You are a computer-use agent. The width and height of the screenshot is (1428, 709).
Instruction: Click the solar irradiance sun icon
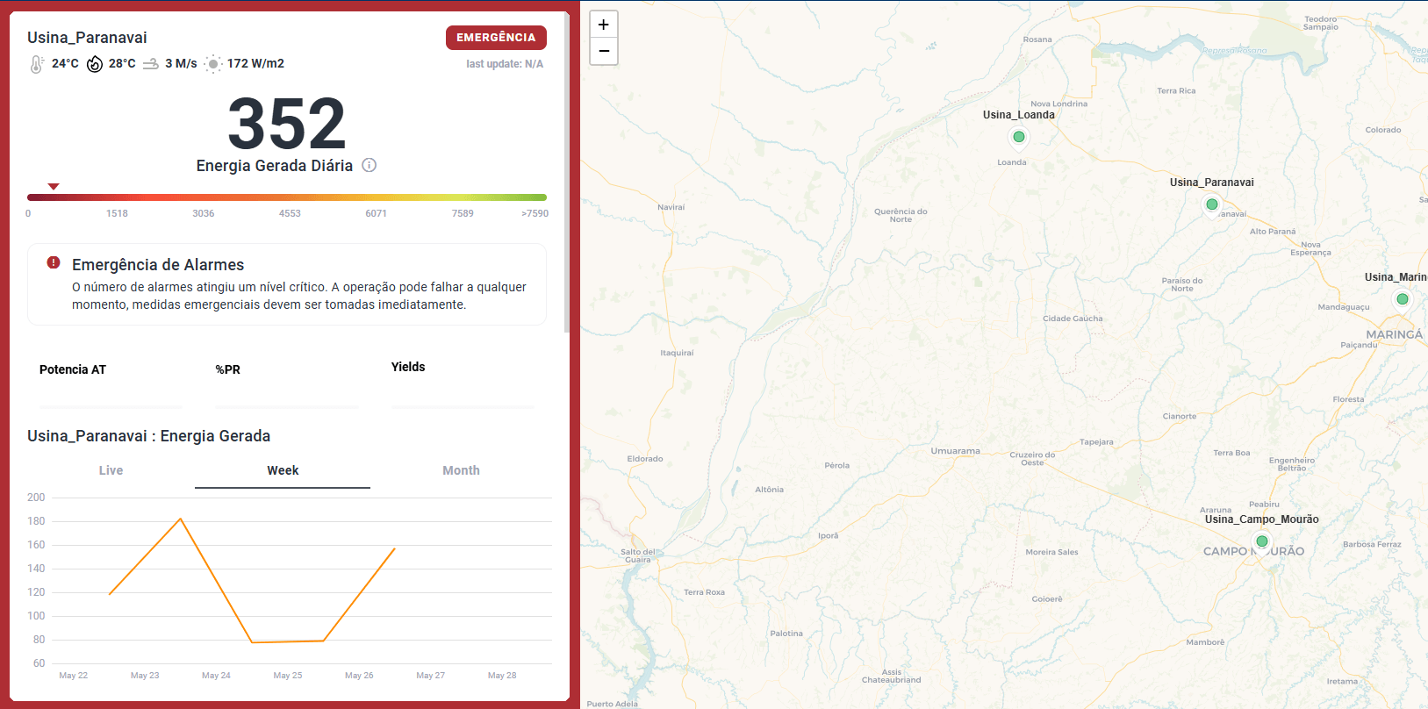tap(213, 64)
